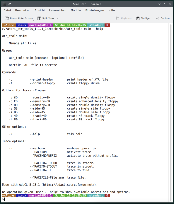Open the Bearbeiten menu
The image size is (174, 204).
pyautogui.click(x=23, y=10)
